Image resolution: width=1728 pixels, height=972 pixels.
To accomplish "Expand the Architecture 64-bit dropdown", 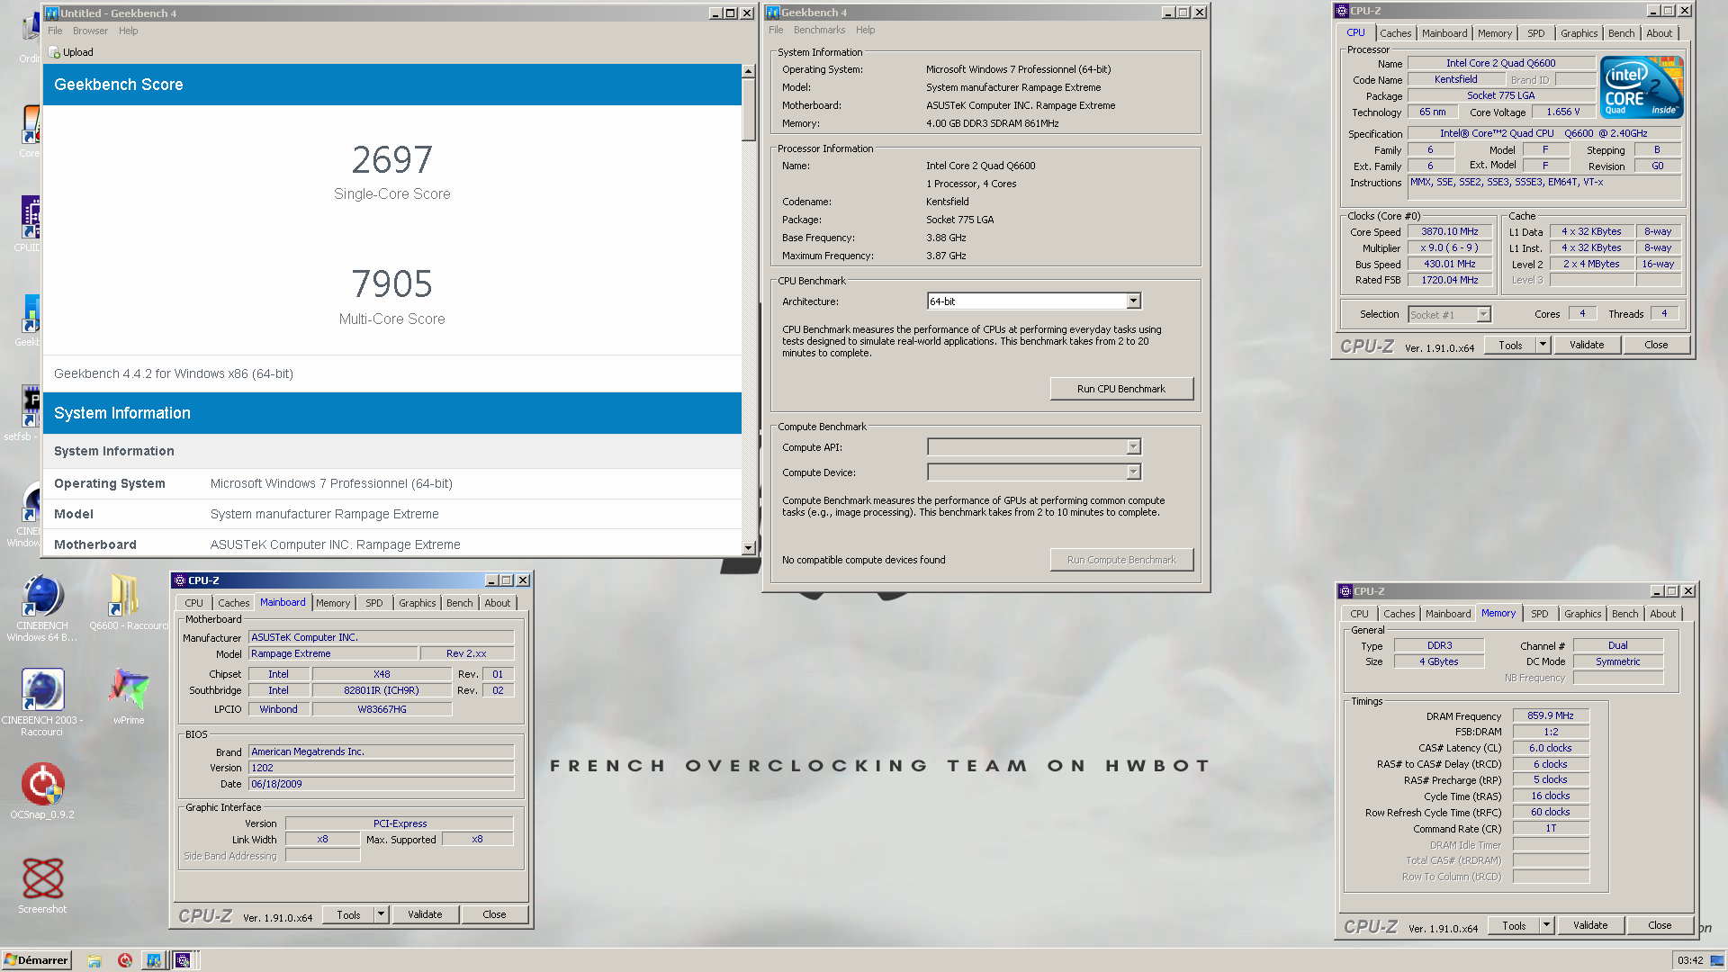I will pyautogui.click(x=1133, y=301).
